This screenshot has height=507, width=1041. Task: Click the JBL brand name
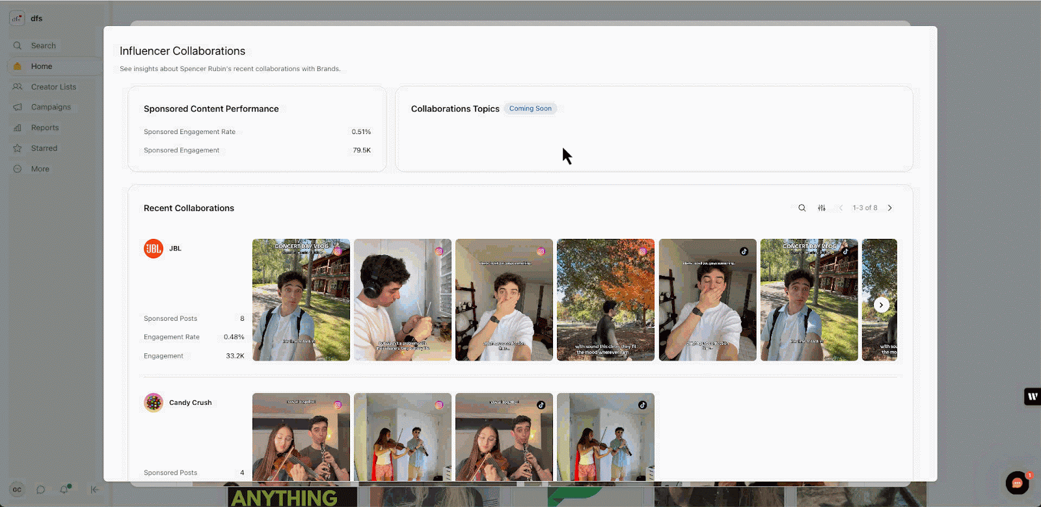(x=175, y=249)
